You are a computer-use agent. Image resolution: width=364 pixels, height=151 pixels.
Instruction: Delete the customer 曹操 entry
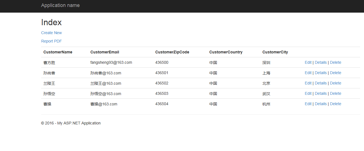pos(335,104)
